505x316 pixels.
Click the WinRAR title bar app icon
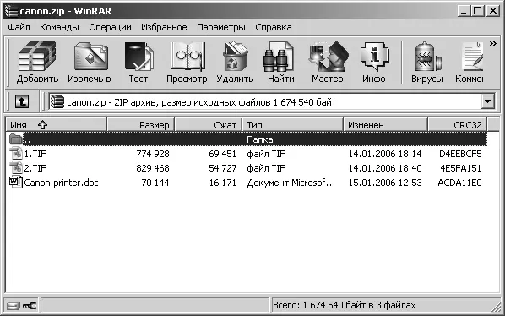[x=11, y=11]
